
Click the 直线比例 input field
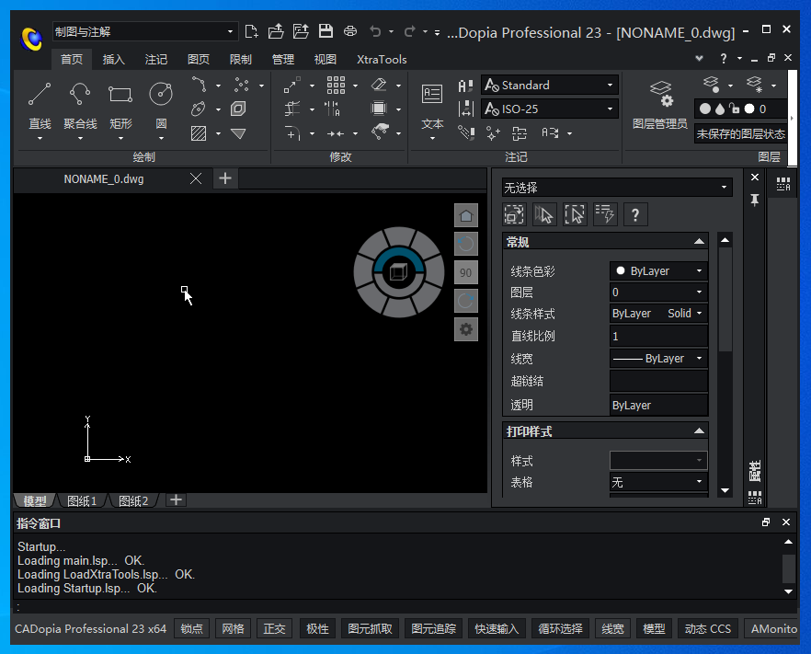[x=658, y=337]
